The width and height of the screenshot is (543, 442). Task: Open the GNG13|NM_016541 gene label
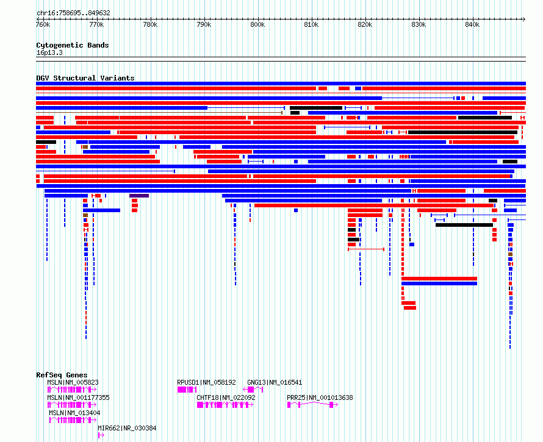coord(275,382)
